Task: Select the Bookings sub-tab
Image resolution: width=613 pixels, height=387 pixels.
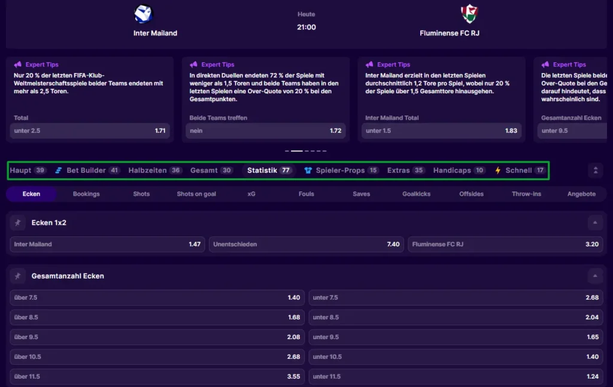Action: click(86, 194)
